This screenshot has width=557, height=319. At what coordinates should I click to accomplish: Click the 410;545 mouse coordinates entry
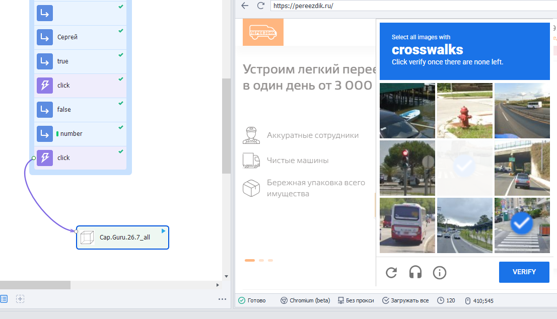point(479,301)
